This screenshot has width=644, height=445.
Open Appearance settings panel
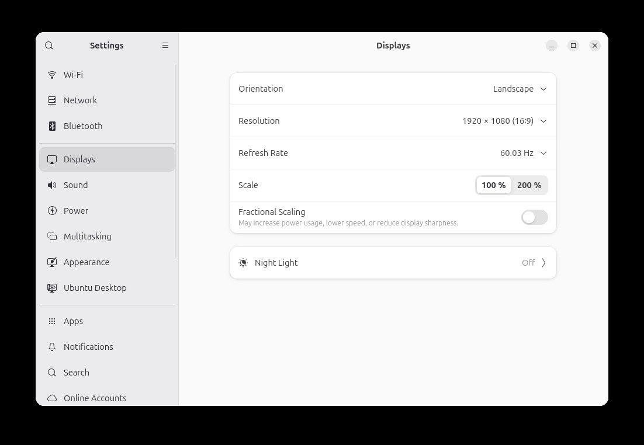[107, 262]
